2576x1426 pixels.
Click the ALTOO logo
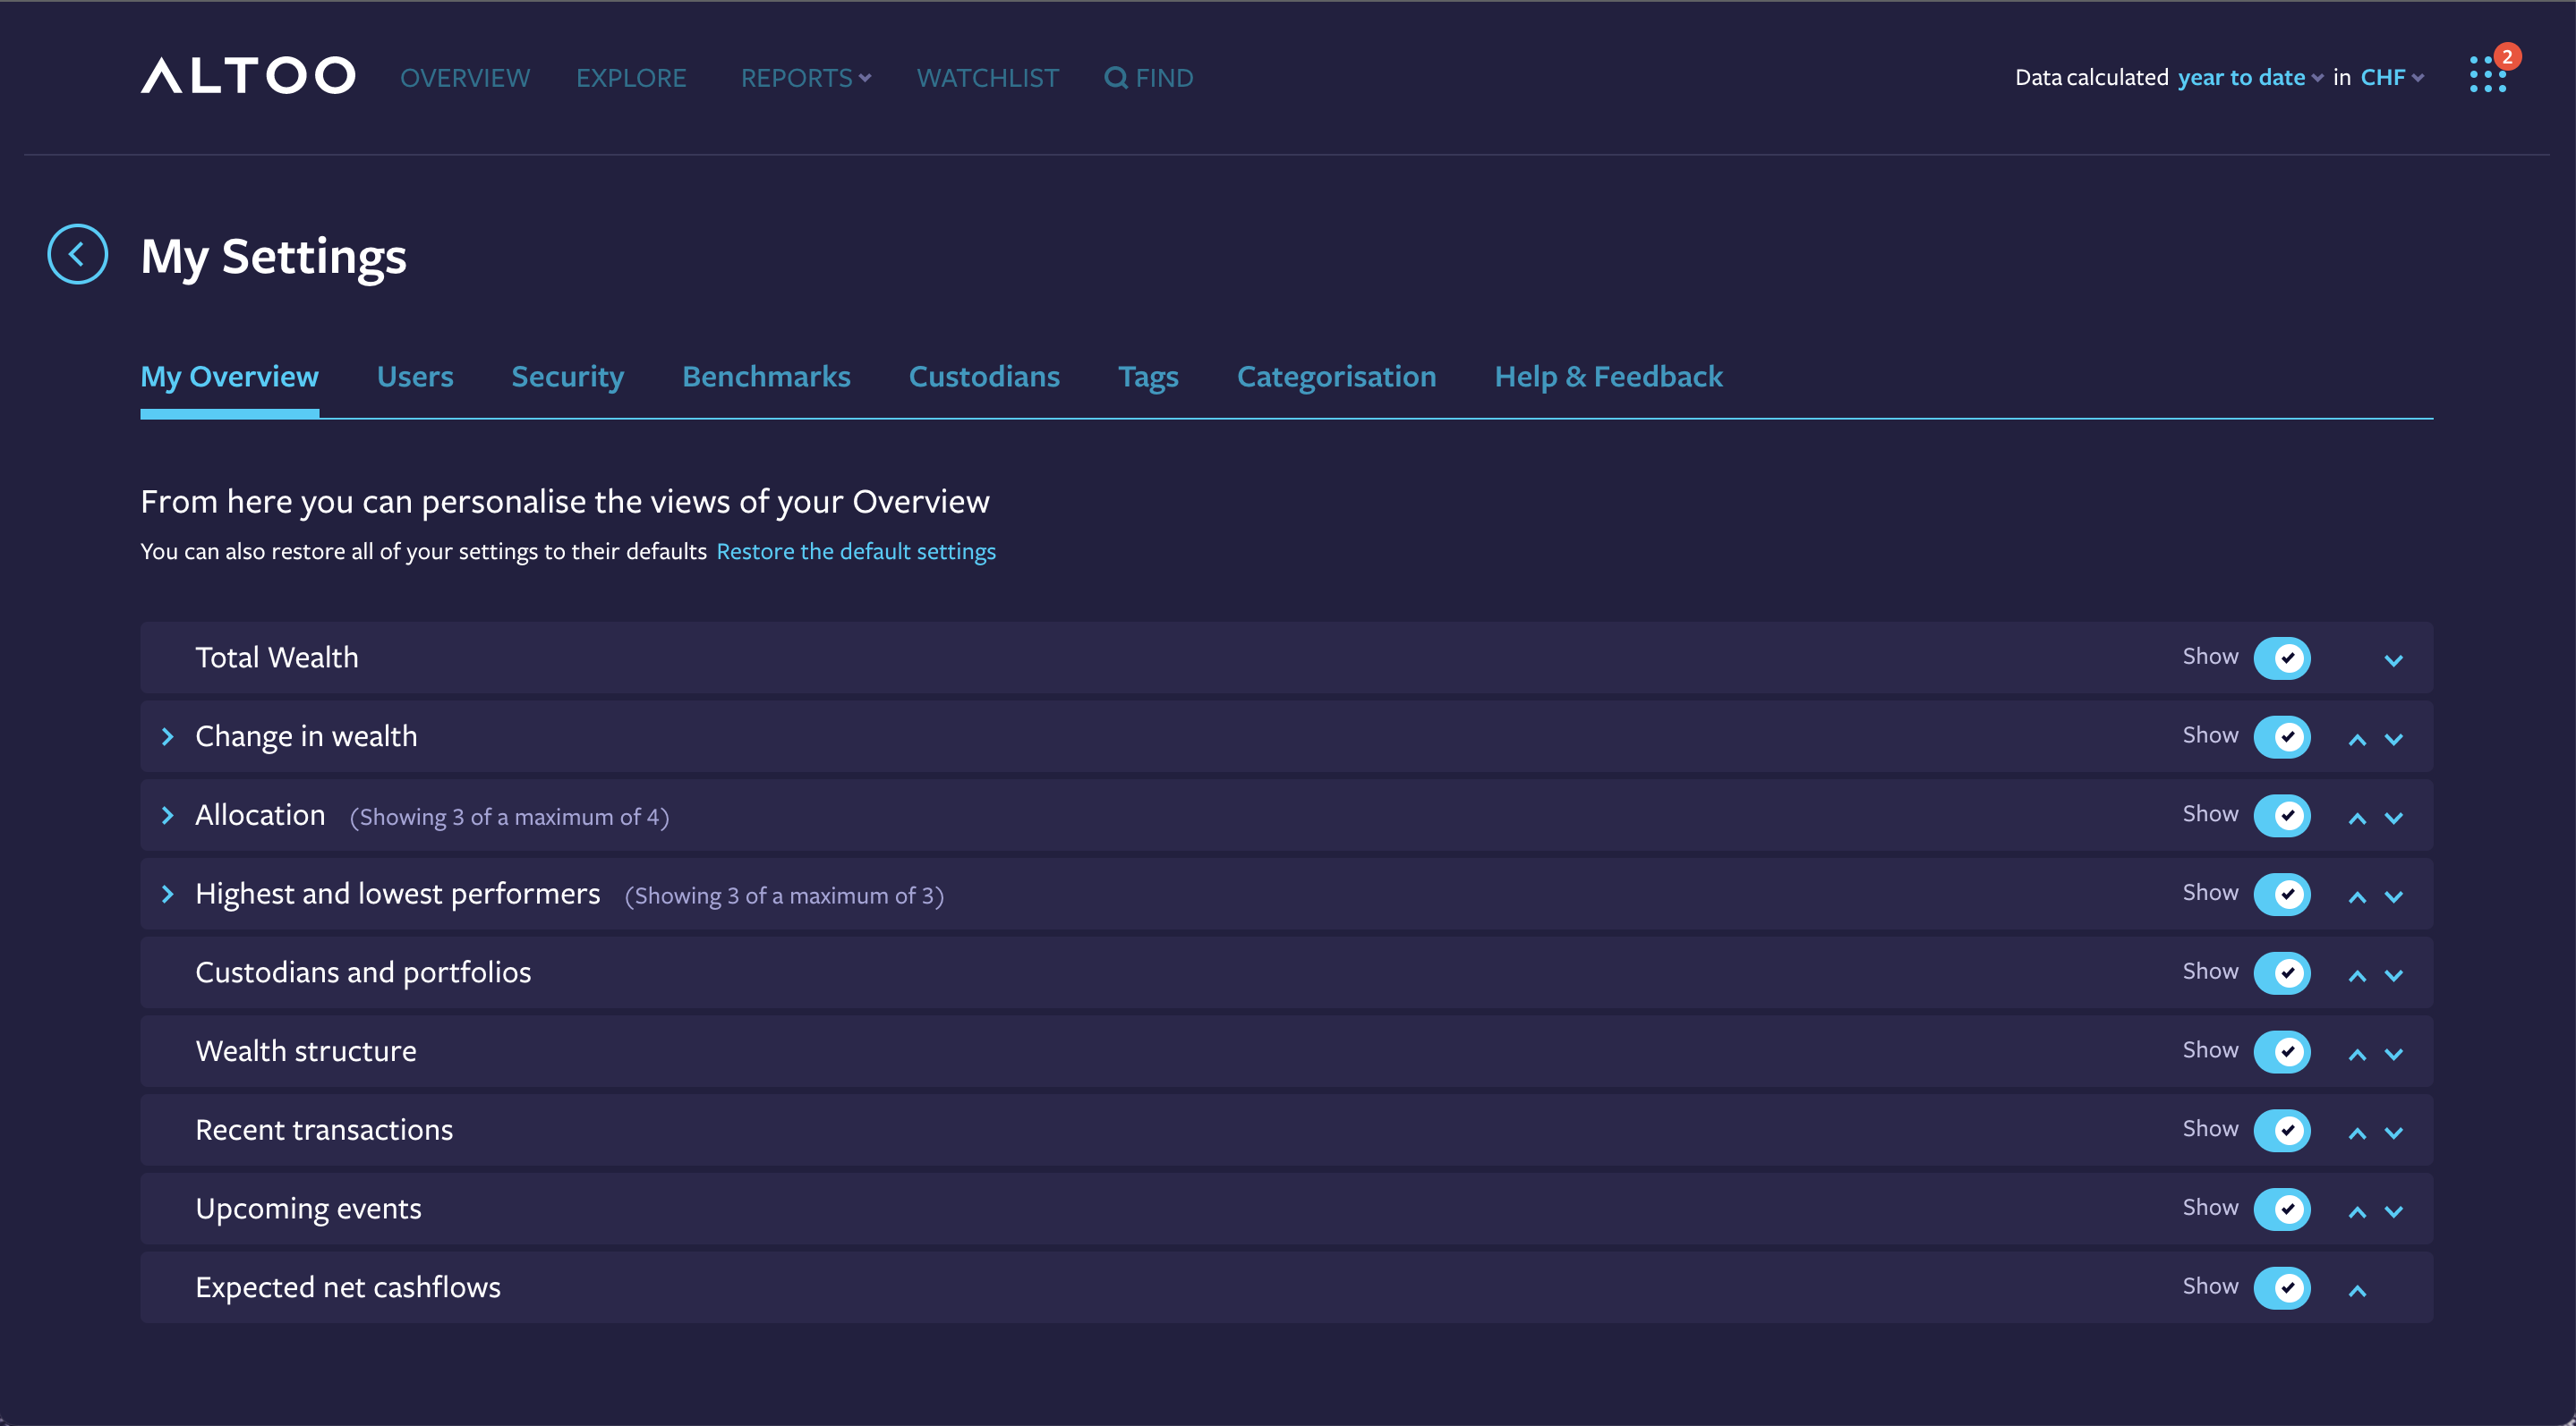coord(247,76)
